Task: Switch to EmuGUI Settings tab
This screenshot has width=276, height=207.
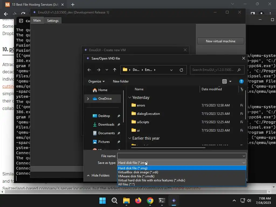Action: point(53,20)
